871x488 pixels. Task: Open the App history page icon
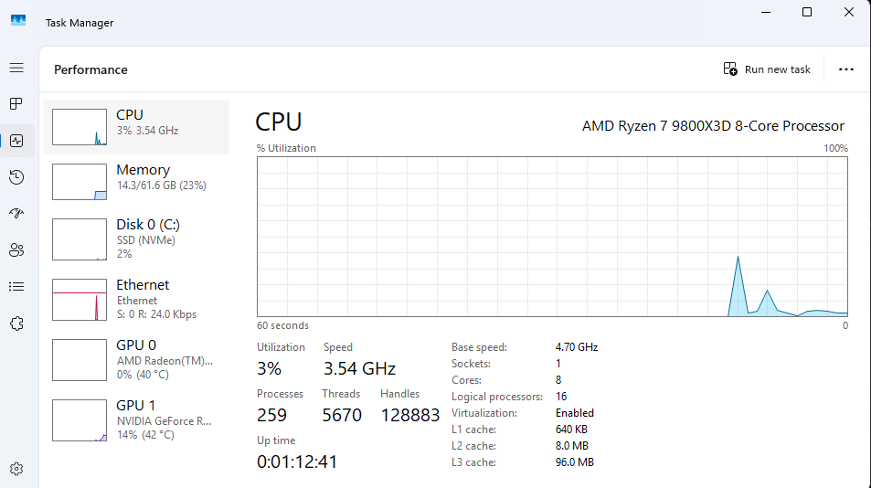16,177
